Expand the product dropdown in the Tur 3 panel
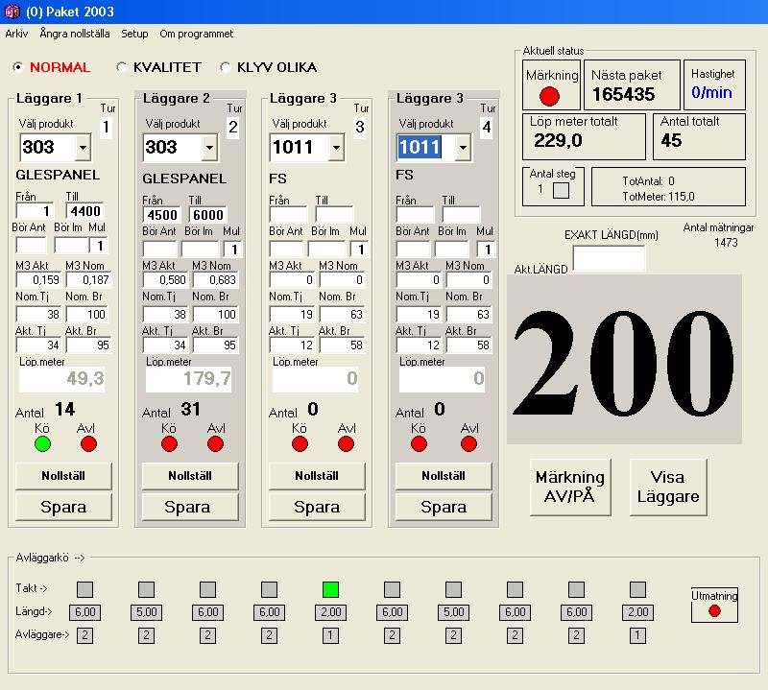 pos(337,147)
